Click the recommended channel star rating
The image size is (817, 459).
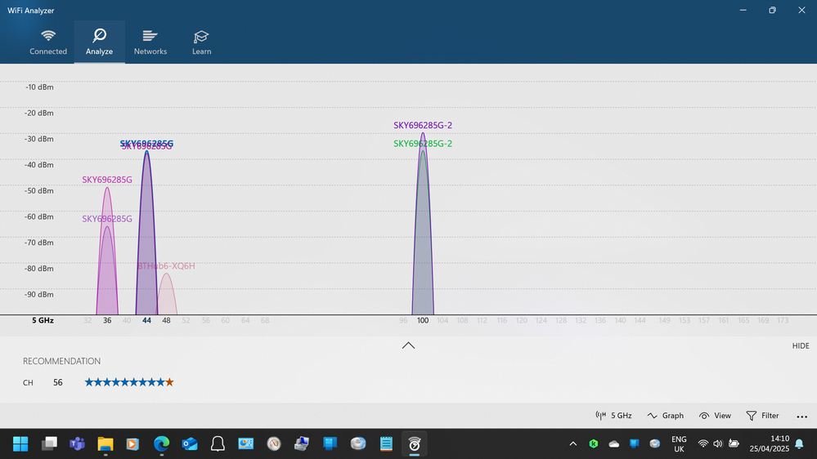point(129,382)
